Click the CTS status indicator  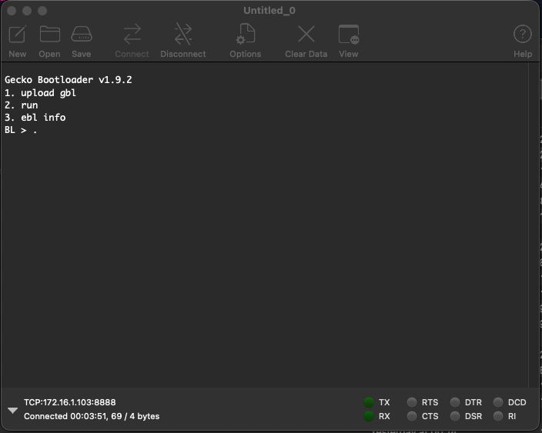pyautogui.click(x=411, y=416)
